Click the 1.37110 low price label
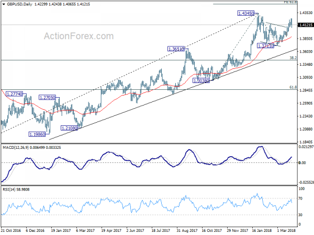Screen dimensions: 314x235 (x=265, y=46)
